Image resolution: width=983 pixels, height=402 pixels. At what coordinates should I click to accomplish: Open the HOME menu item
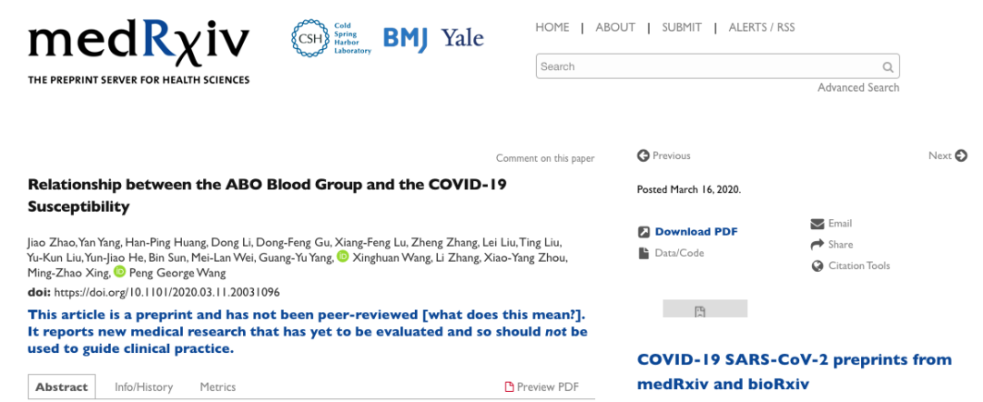click(552, 27)
